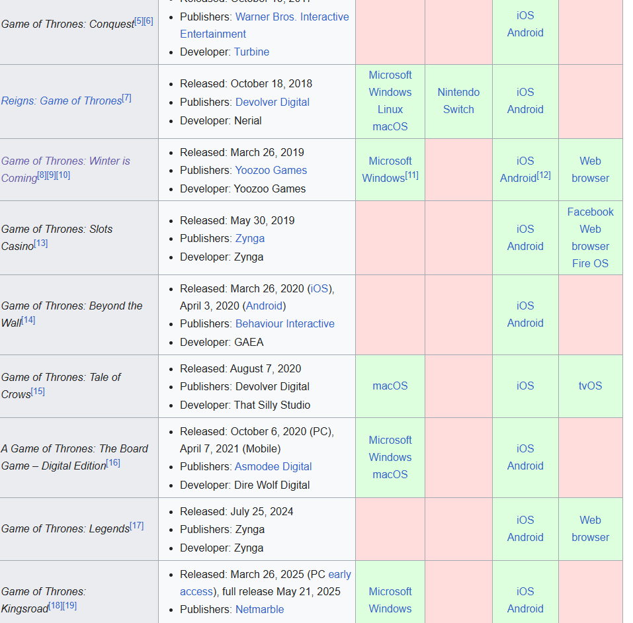
Task: Click the text 'Developer: Yoozoo Games'
Action: (x=243, y=189)
